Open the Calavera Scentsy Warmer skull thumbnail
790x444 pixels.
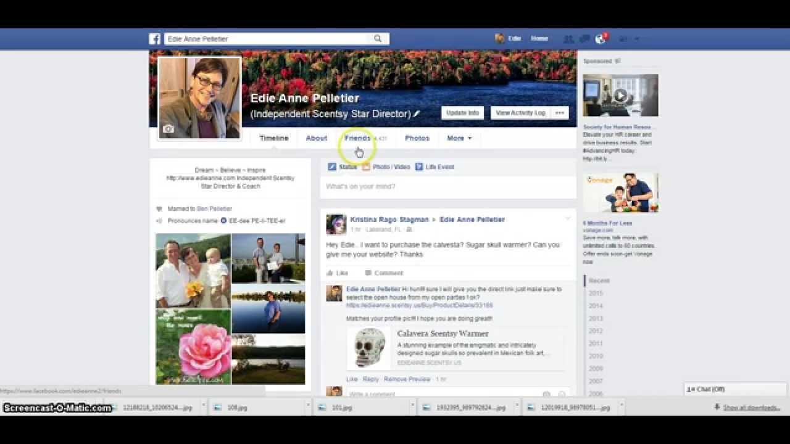coord(370,348)
